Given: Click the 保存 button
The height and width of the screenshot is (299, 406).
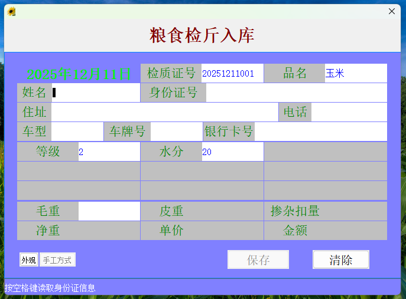Looking at the screenshot, I should pos(258,259).
